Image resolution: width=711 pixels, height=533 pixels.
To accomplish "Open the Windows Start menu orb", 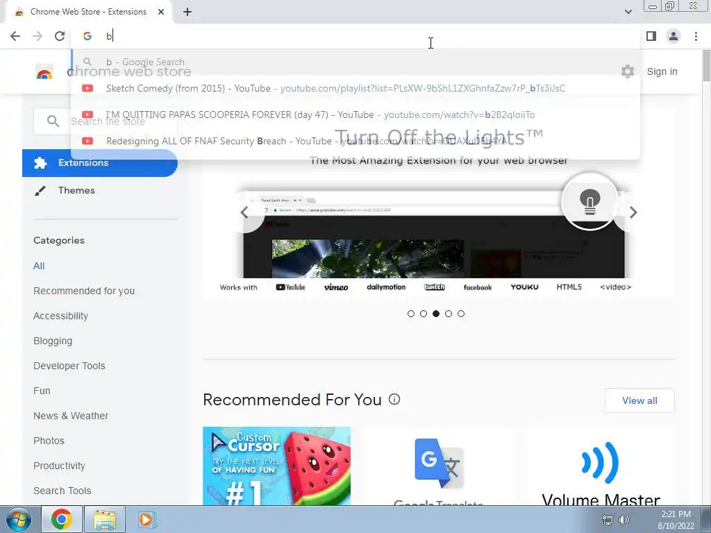I will click(x=18, y=519).
